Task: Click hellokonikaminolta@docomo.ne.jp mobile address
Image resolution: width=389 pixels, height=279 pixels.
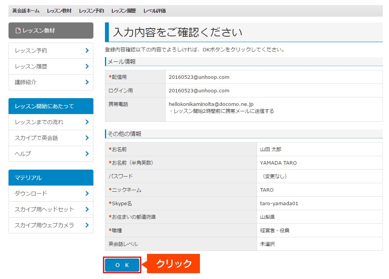Action: [211, 104]
